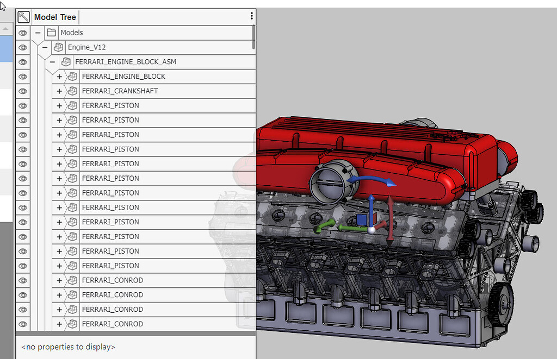557x359 pixels.
Task: Click the part icon beside FERRARI_CRANKSHAFT
Action: click(72, 91)
